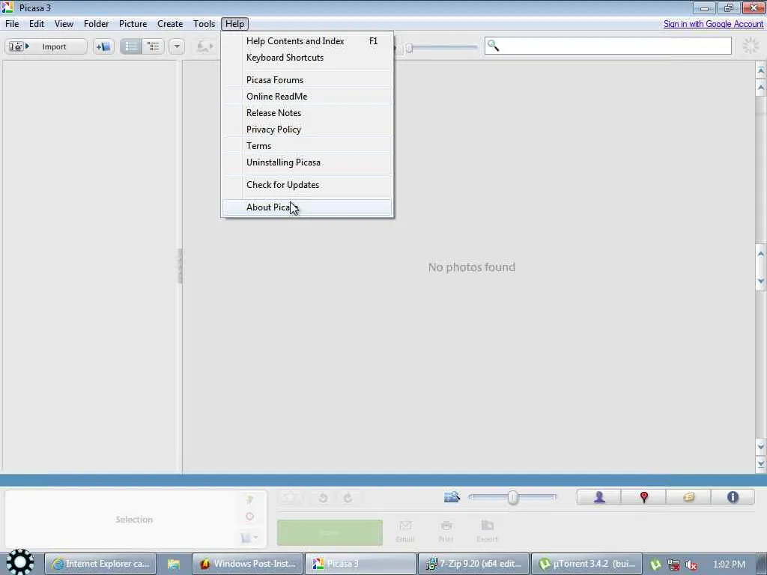
Task: Select Privacy Policy entry
Action: [x=307, y=130]
